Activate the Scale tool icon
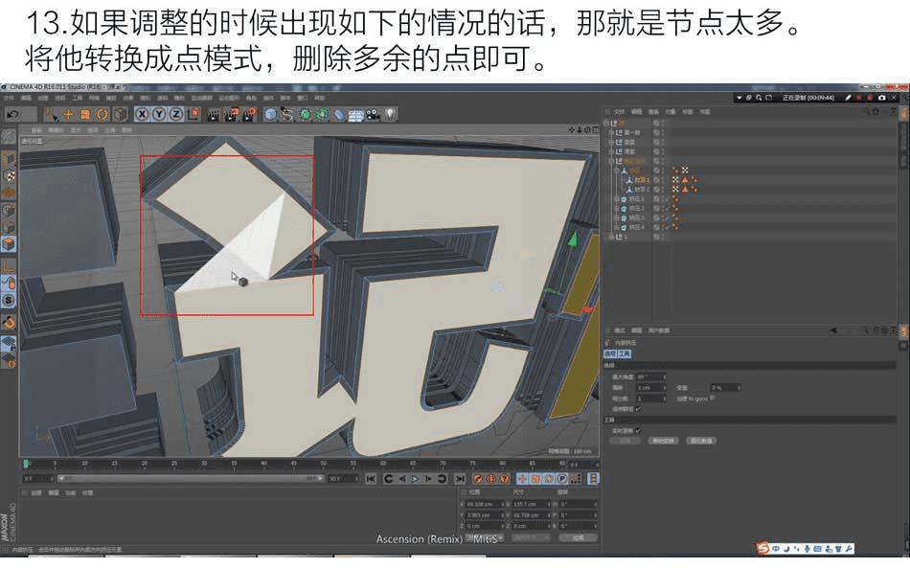The height and width of the screenshot is (568, 910). (x=85, y=114)
